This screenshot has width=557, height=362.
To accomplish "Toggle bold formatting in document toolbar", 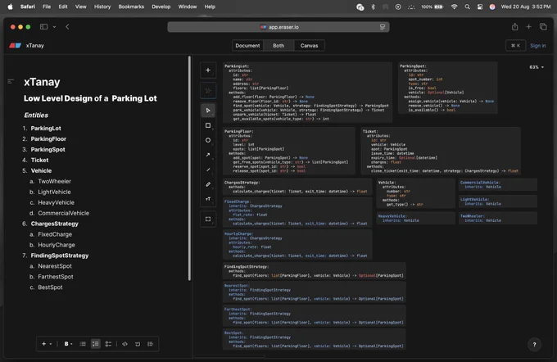I will click(x=66, y=344).
